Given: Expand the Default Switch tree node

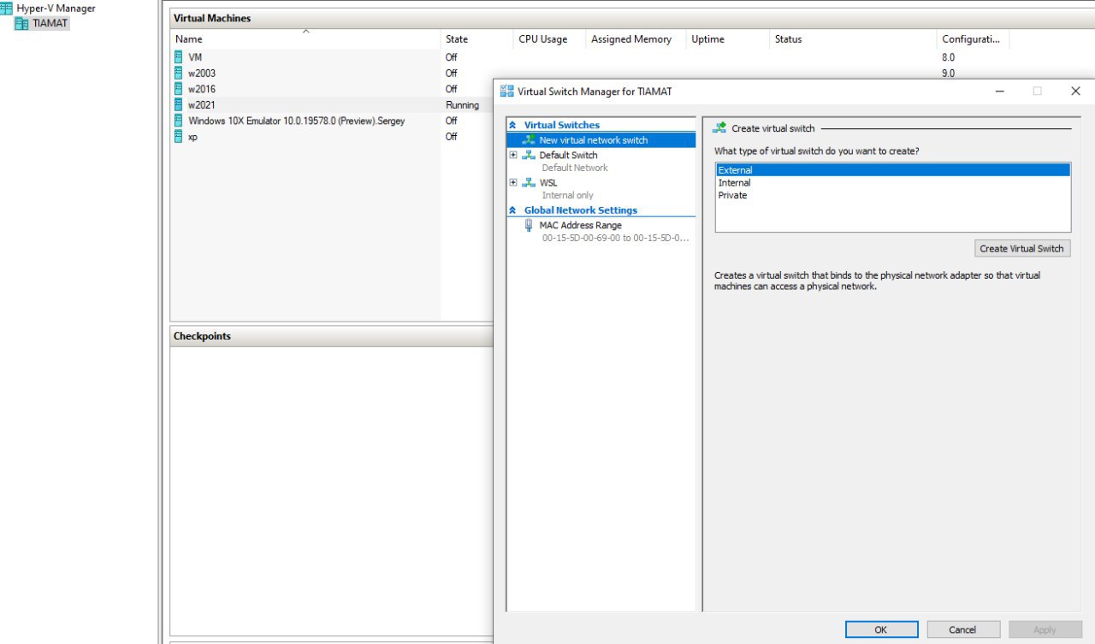Looking at the screenshot, I should pyautogui.click(x=513, y=155).
